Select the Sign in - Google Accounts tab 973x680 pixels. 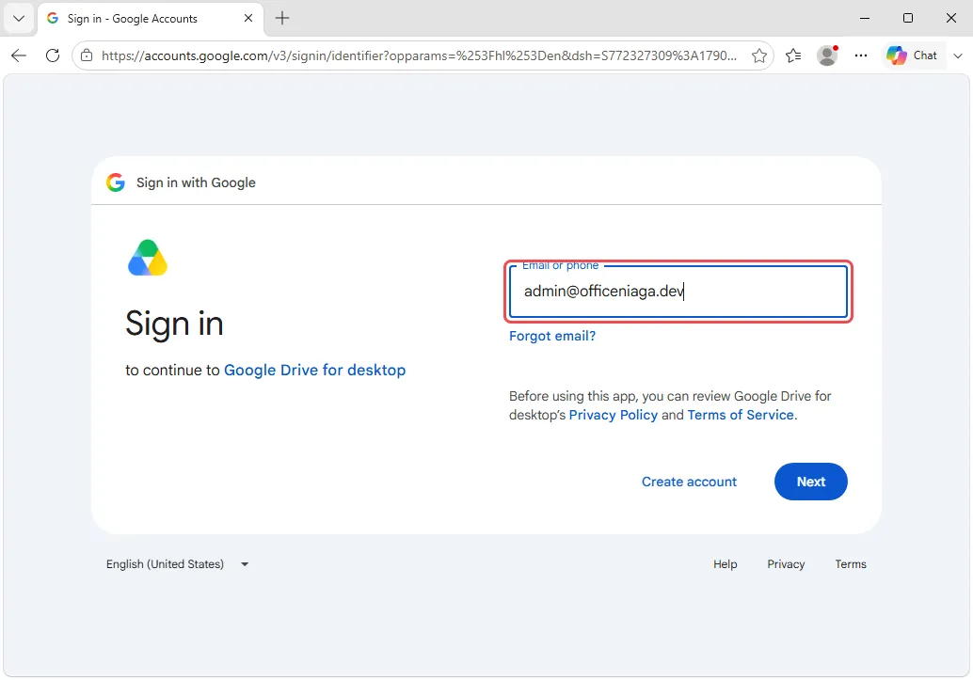151,19
